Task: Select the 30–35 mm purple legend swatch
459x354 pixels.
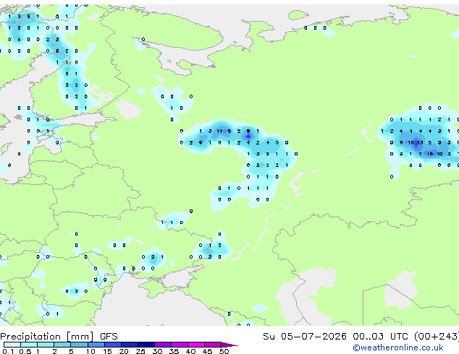Action: (x=163, y=345)
